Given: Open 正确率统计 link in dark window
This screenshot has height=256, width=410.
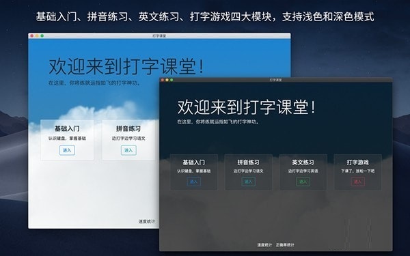Looking at the screenshot, I should click(285, 245).
